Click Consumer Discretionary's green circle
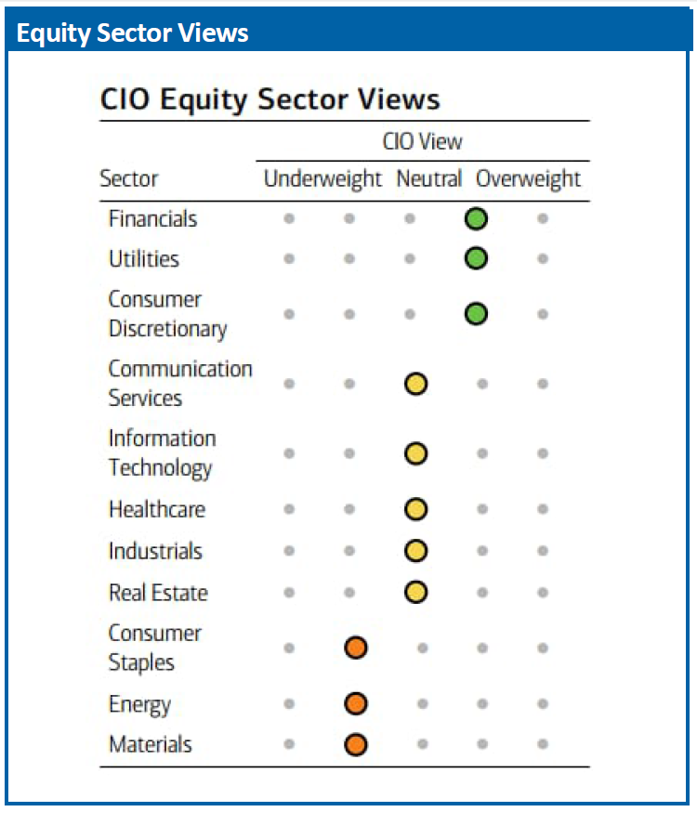The height and width of the screenshot is (825, 697). coord(476,314)
